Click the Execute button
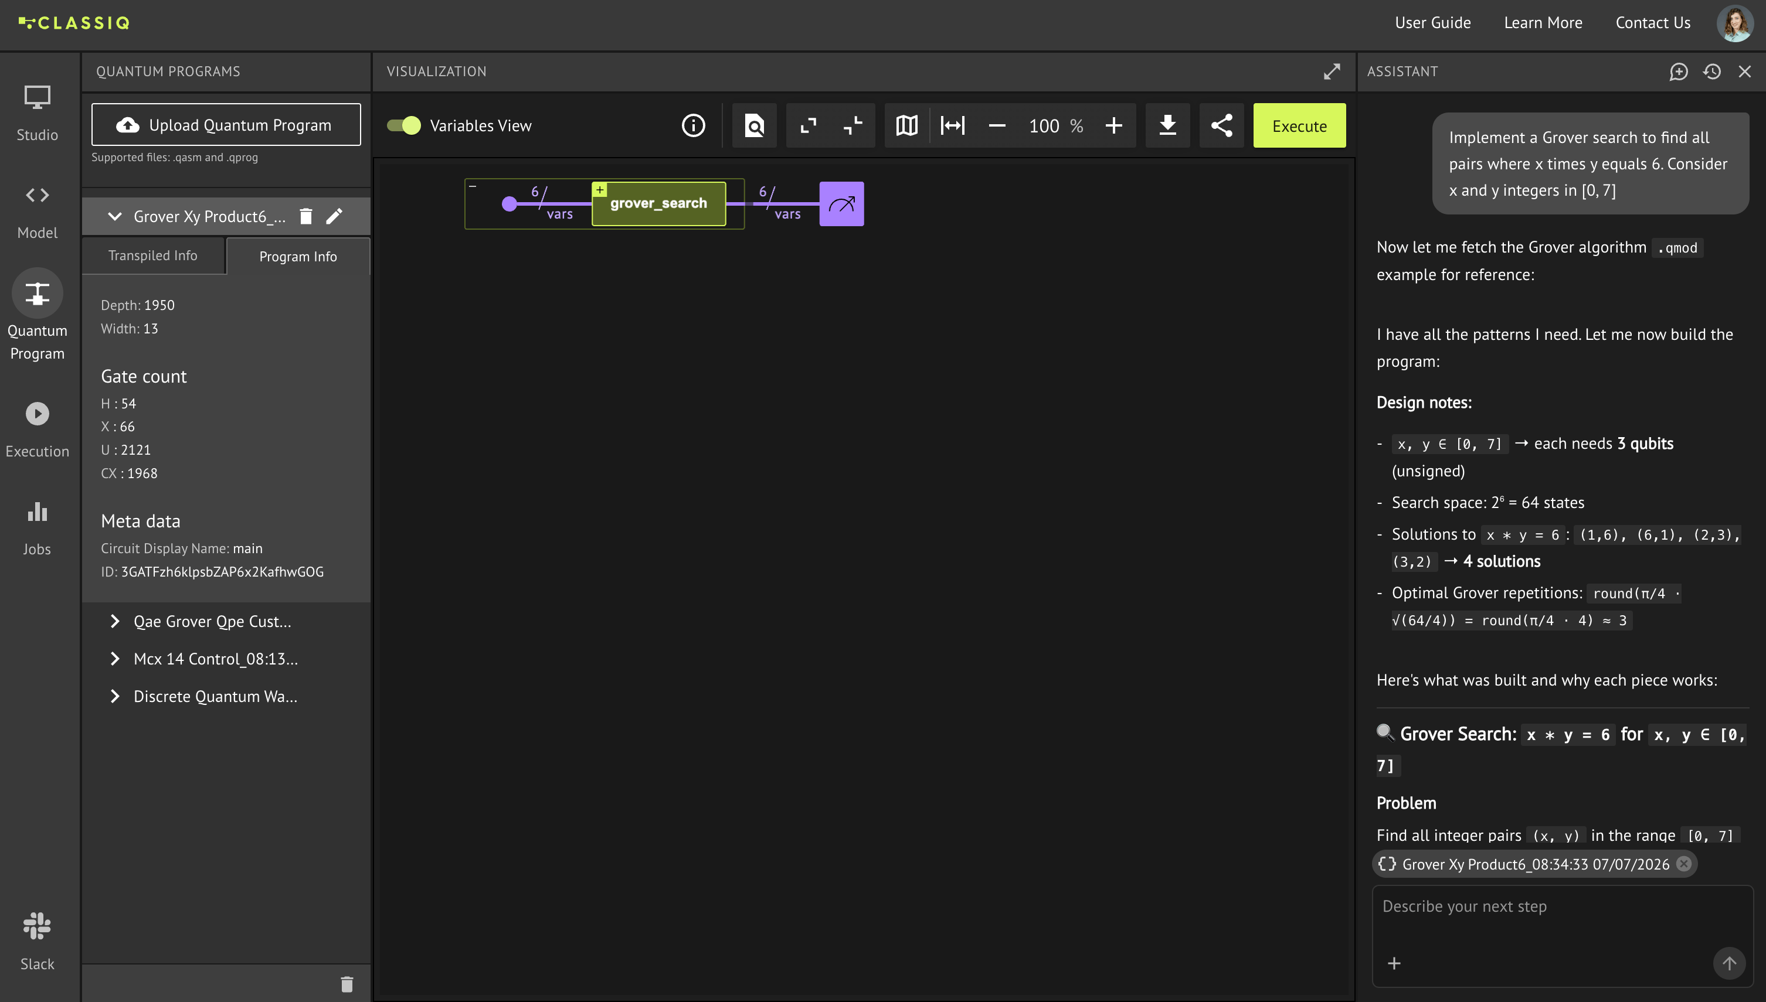Viewport: 1766px width, 1002px height. point(1299,125)
